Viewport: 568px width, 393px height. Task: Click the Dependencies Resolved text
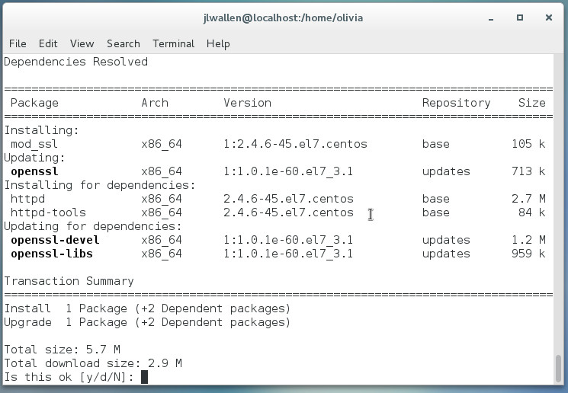point(75,62)
